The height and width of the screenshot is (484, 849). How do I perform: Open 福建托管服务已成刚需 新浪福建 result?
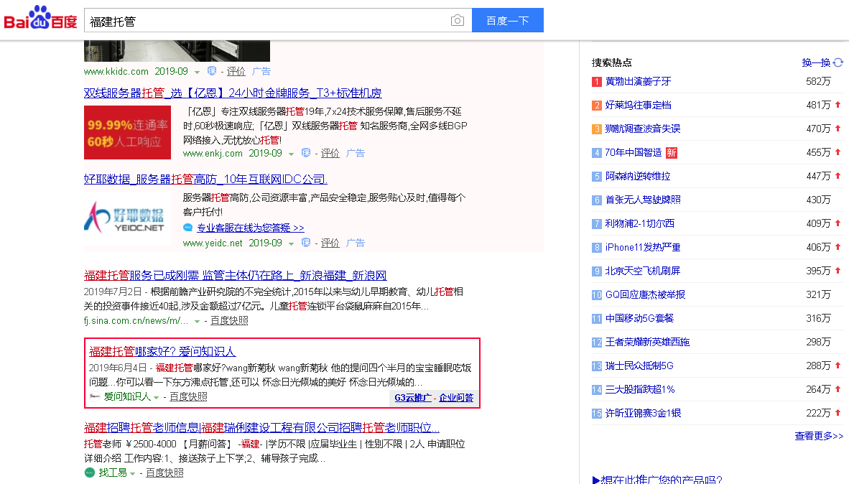tap(235, 276)
